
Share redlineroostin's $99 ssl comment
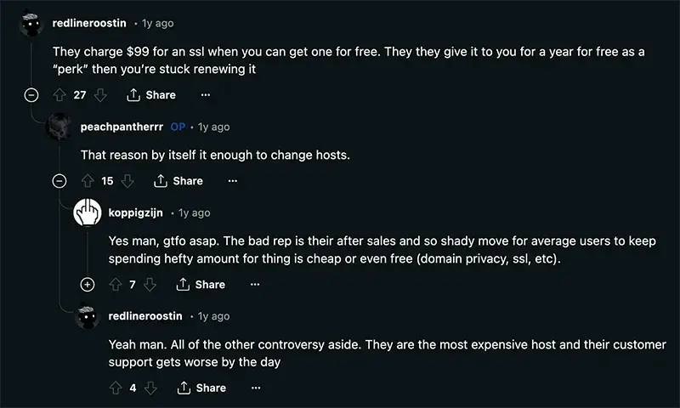click(x=150, y=95)
